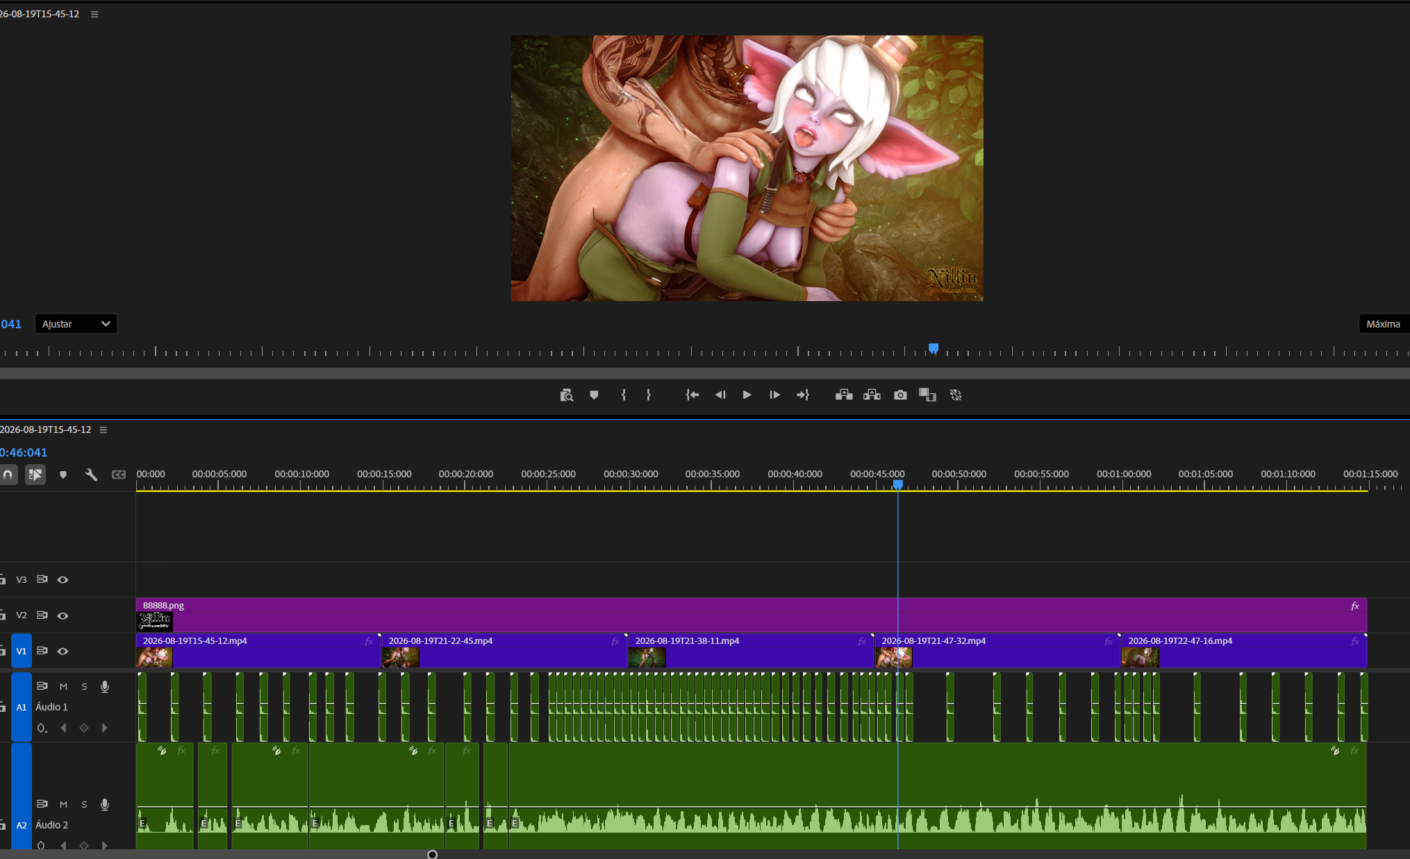
Task: Click the Program Monitor playhead marker
Action: coord(934,348)
